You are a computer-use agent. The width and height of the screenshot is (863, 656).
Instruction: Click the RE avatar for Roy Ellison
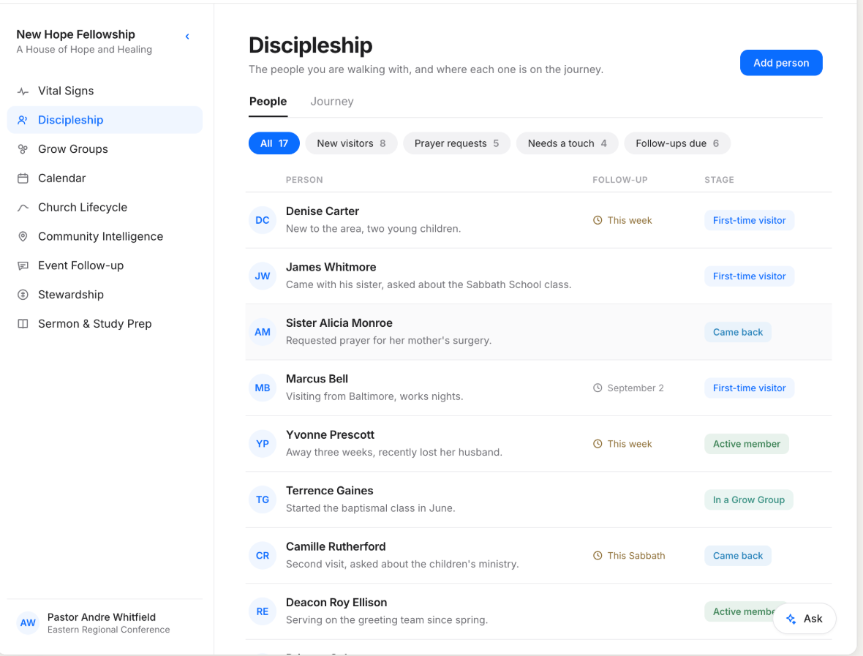(263, 611)
